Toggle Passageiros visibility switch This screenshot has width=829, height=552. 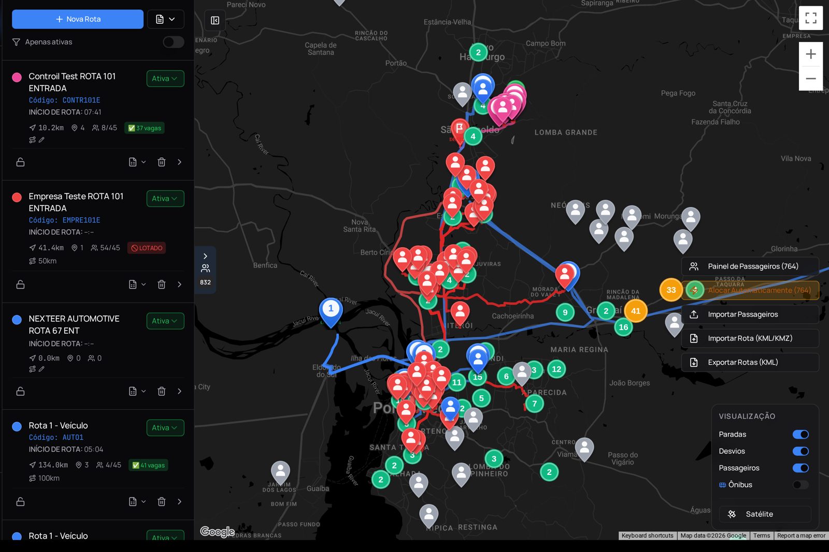click(x=801, y=468)
